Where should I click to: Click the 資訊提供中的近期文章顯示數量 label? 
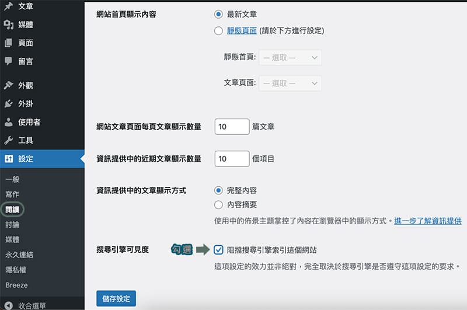point(149,159)
